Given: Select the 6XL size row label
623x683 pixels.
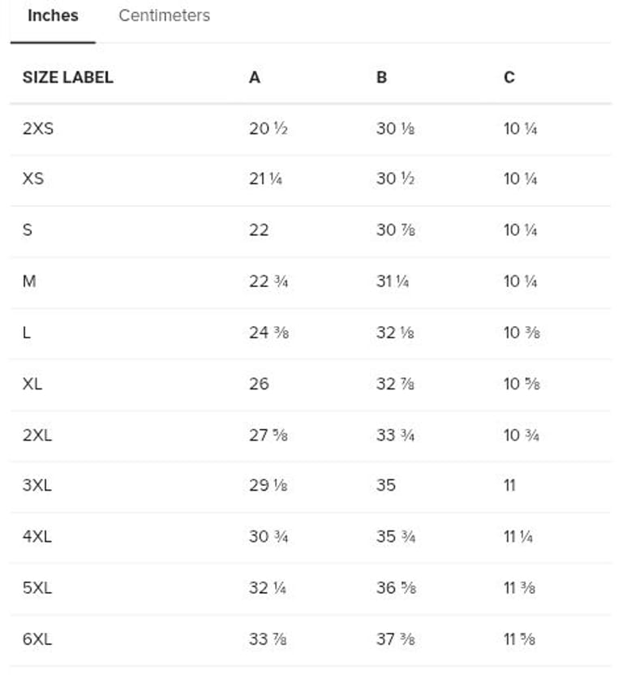Looking at the screenshot, I should [x=37, y=639].
